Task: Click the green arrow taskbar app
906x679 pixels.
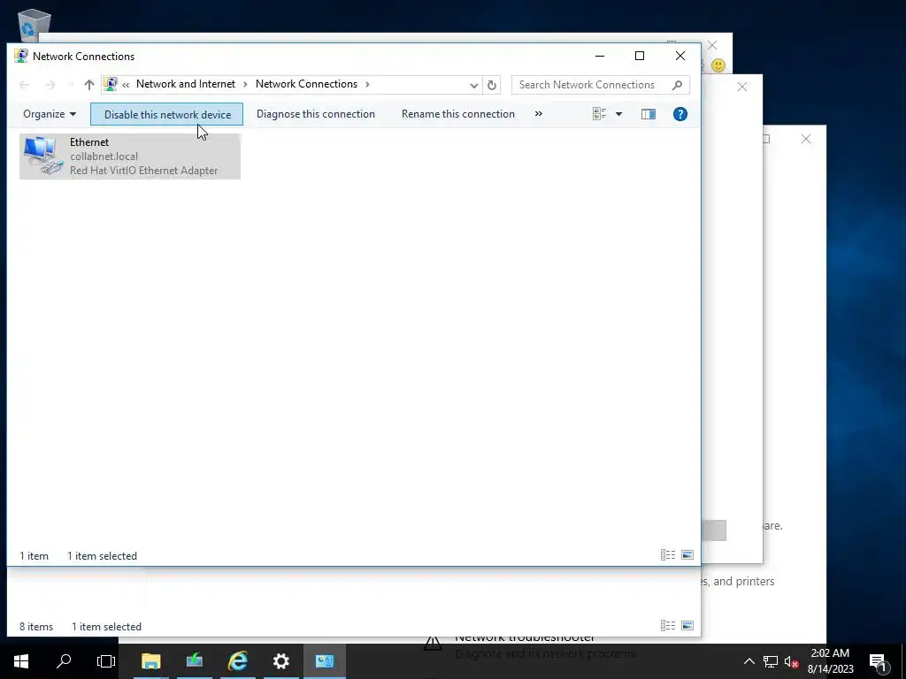Action: pyautogui.click(x=194, y=661)
